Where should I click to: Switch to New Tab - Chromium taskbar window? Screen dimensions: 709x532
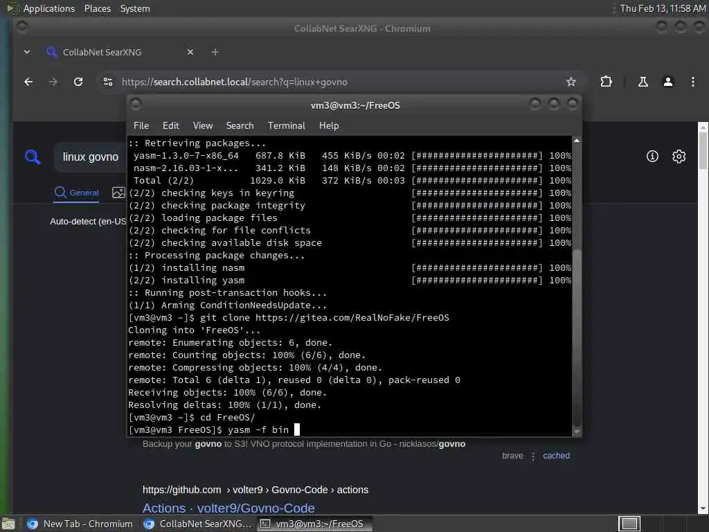80,524
